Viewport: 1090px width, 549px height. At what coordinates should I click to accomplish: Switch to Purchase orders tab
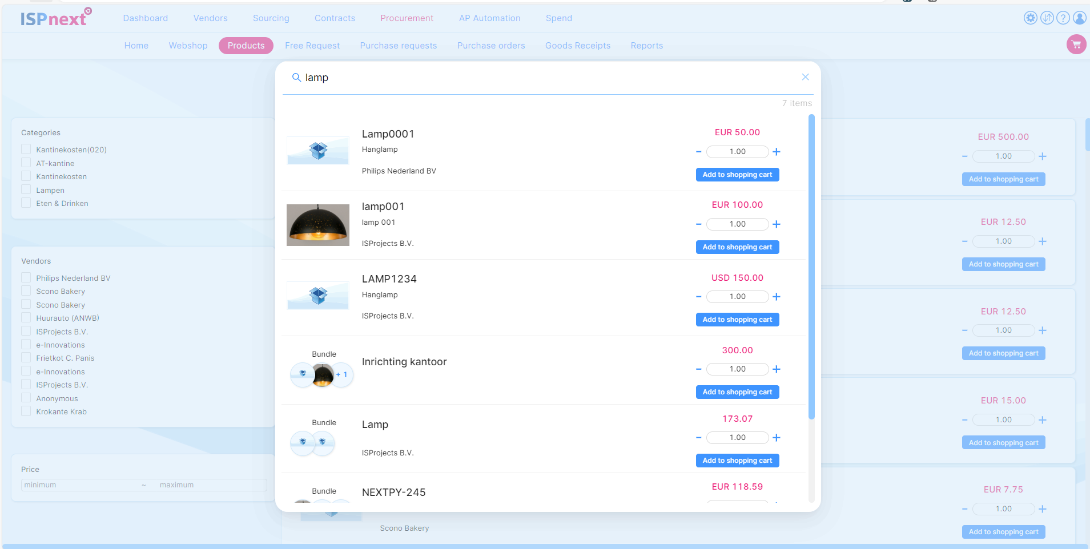pyautogui.click(x=490, y=46)
